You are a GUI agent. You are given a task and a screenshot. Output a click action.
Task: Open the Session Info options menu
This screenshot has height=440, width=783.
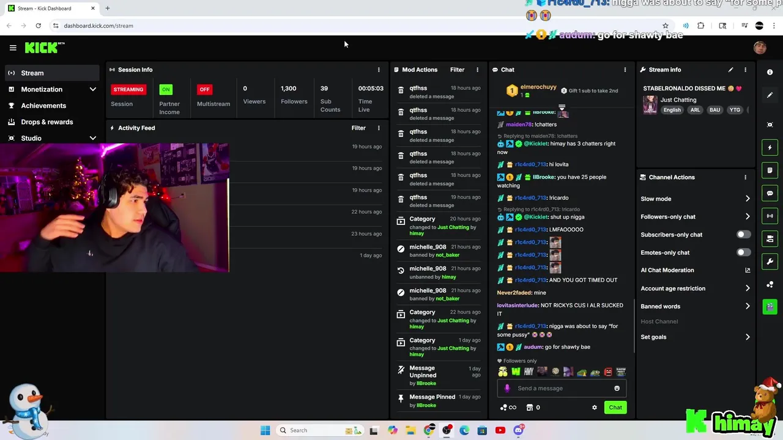[x=379, y=70]
